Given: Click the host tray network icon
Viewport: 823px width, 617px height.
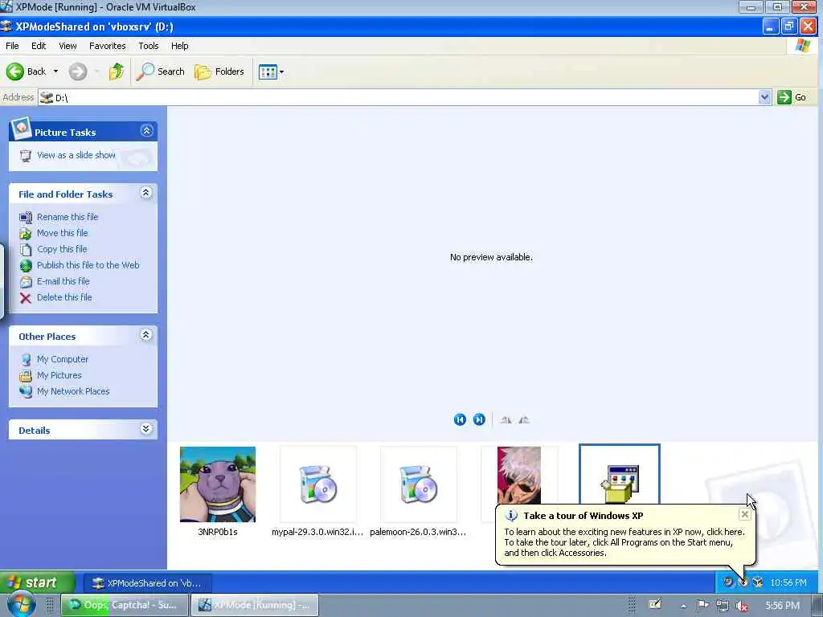Looking at the screenshot, I should [723, 606].
